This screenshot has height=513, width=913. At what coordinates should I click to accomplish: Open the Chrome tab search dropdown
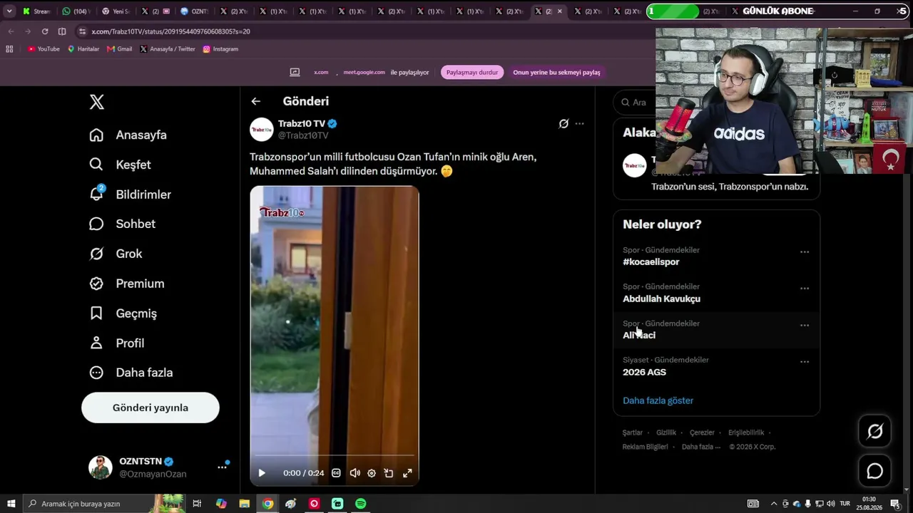click(9, 11)
